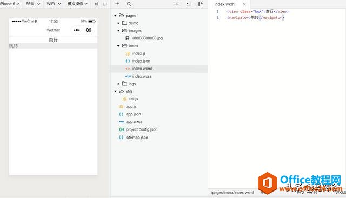Open search with the magnifier icon

(x=129, y=4)
